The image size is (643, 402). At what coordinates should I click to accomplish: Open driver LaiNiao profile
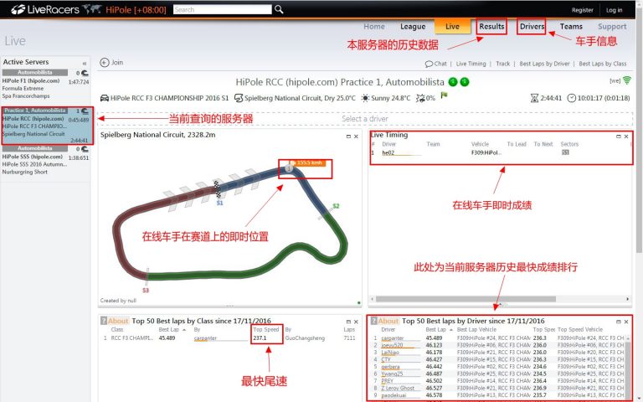pos(390,353)
